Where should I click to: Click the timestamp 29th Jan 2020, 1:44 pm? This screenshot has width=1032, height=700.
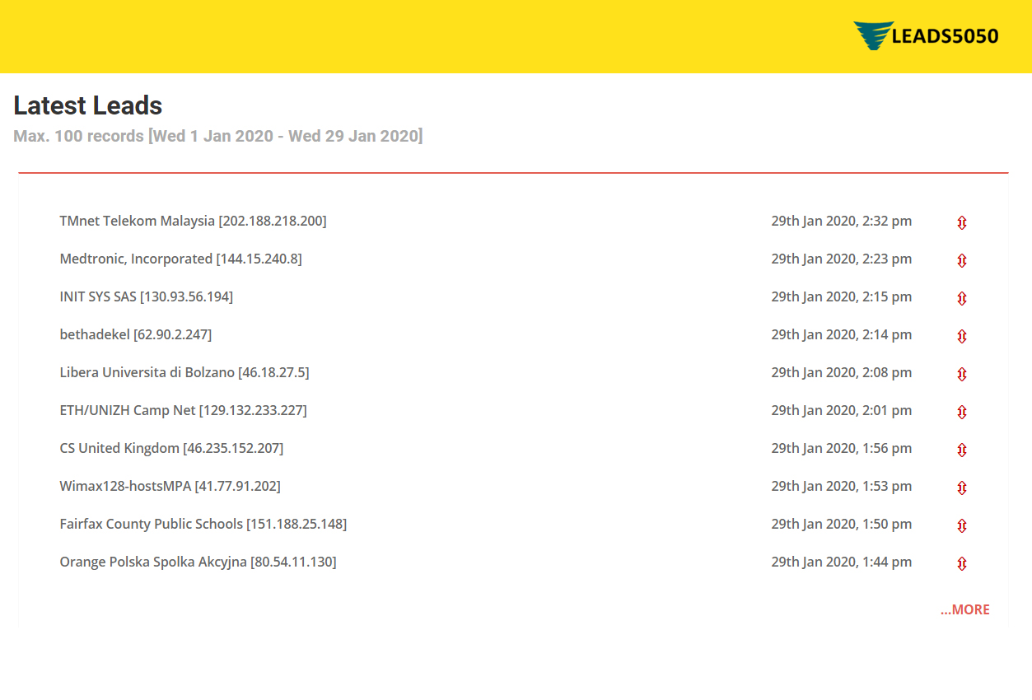(x=841, y=562)
